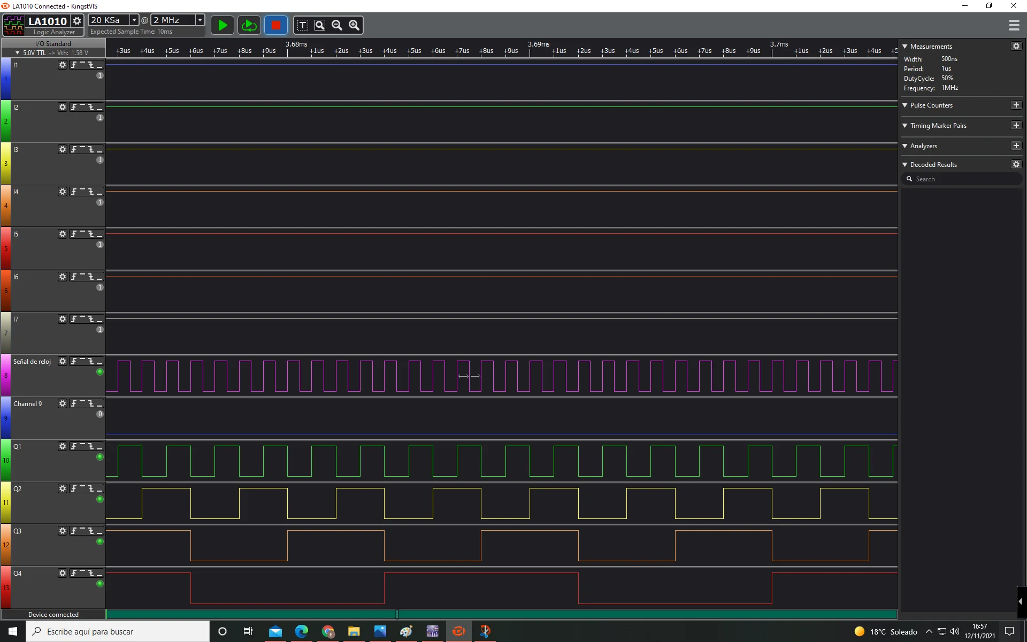
Task: Open sample depth 20 KSa dropdown
Action: [134, 20]
